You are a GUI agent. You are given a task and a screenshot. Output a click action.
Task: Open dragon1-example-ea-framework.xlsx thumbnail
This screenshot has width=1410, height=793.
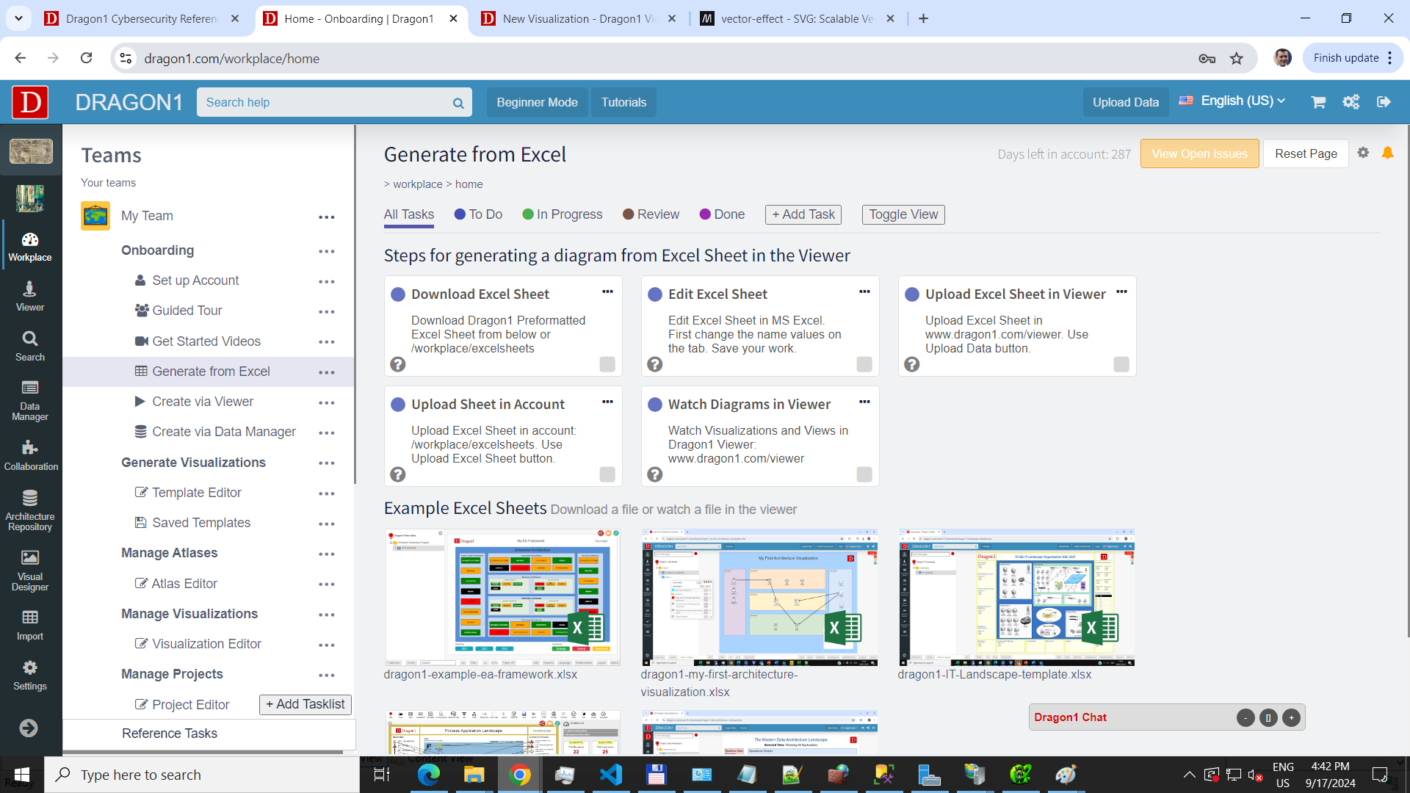point(502,597)
